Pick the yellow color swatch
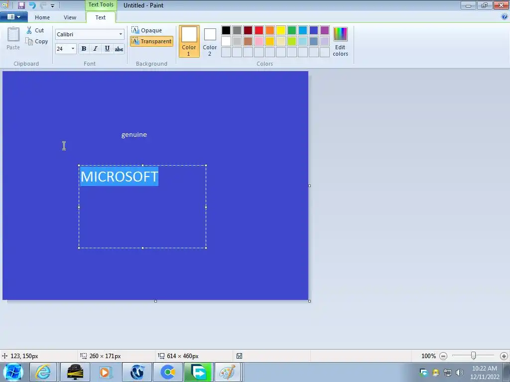This screenshot has height=382, width=510. pos(281,30)
